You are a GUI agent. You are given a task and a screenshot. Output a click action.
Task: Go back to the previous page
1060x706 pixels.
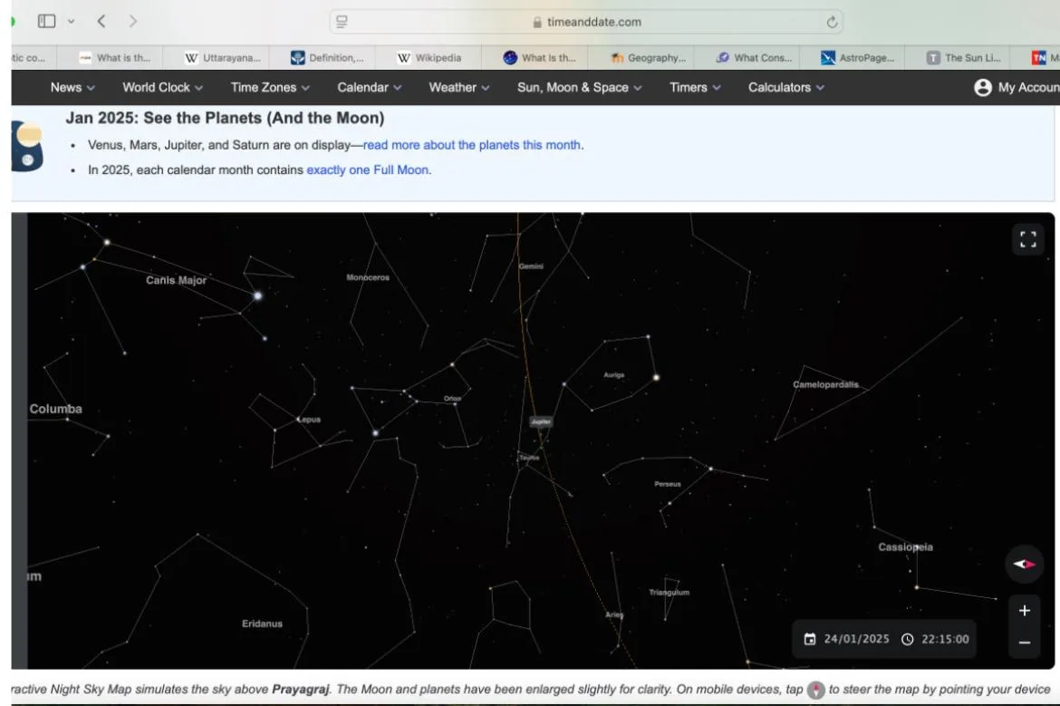coord(101,21)
